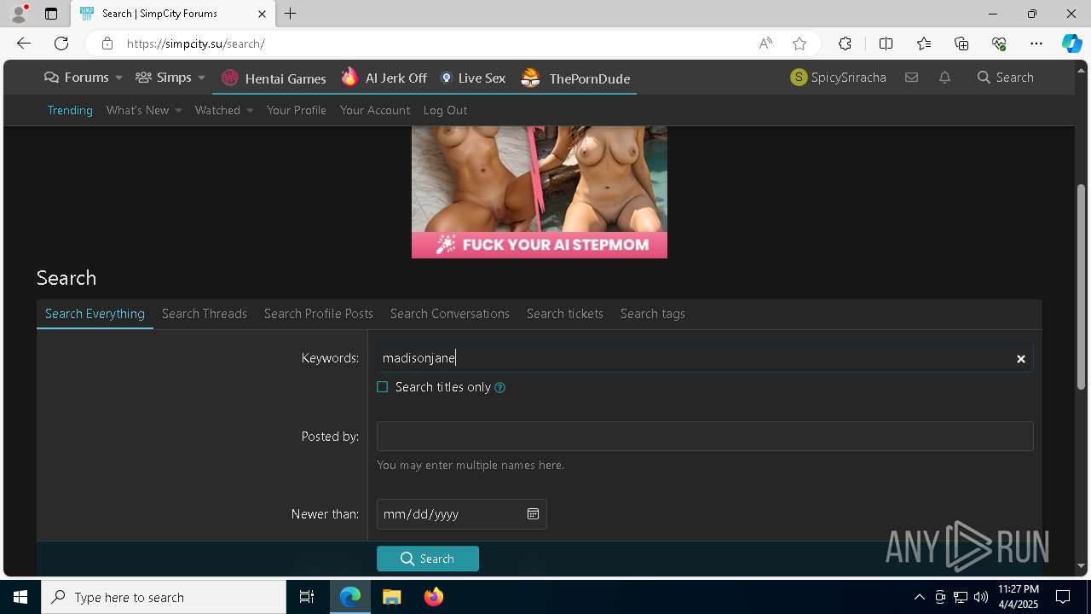Open forum alerts bell icon
Image resolution: width=1091 pixels, height=614 pixels.
pyautogui.click(x=944, y=78)
